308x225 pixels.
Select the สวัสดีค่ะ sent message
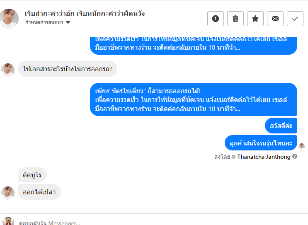(281, 126)
